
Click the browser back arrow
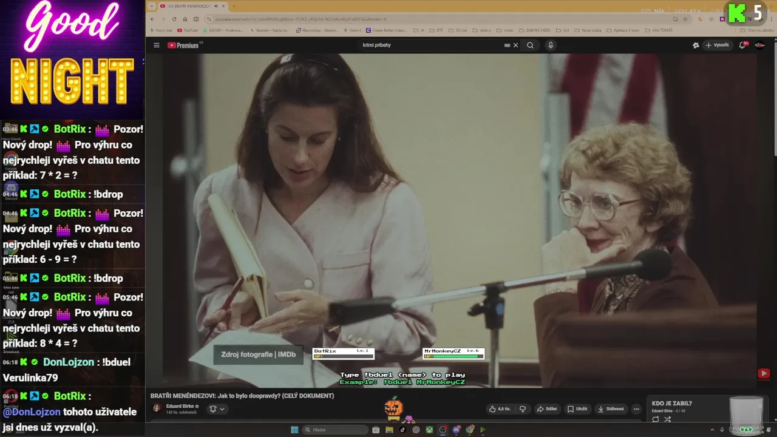[152, 19]
